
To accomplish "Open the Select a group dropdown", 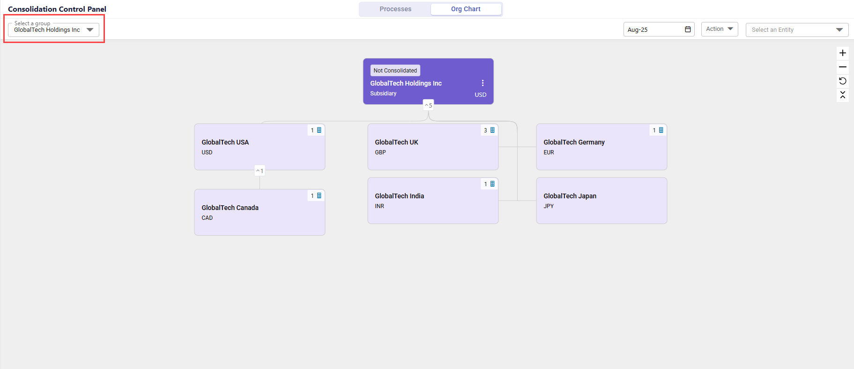I will coord(53,29).
